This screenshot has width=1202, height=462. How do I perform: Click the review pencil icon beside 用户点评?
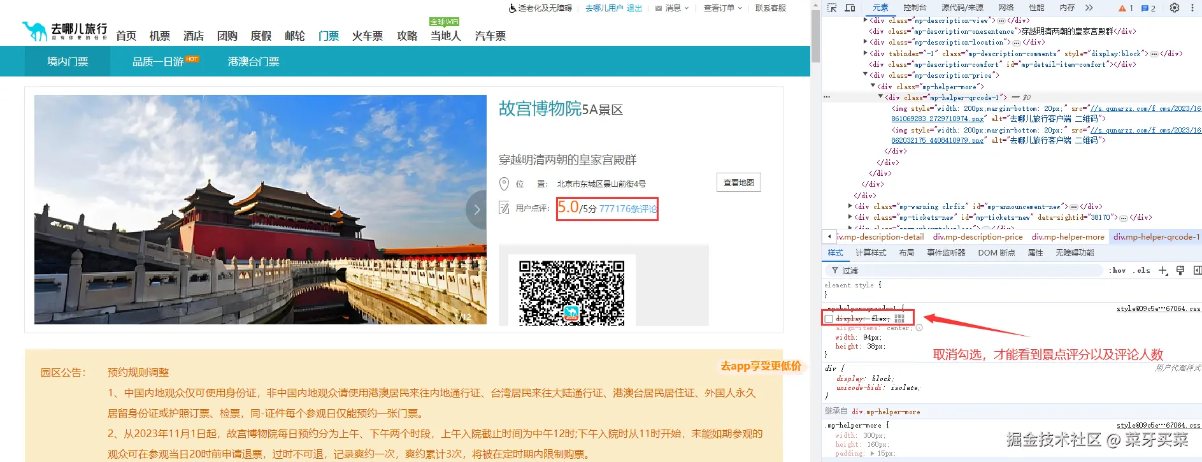[x=504, y=208]
